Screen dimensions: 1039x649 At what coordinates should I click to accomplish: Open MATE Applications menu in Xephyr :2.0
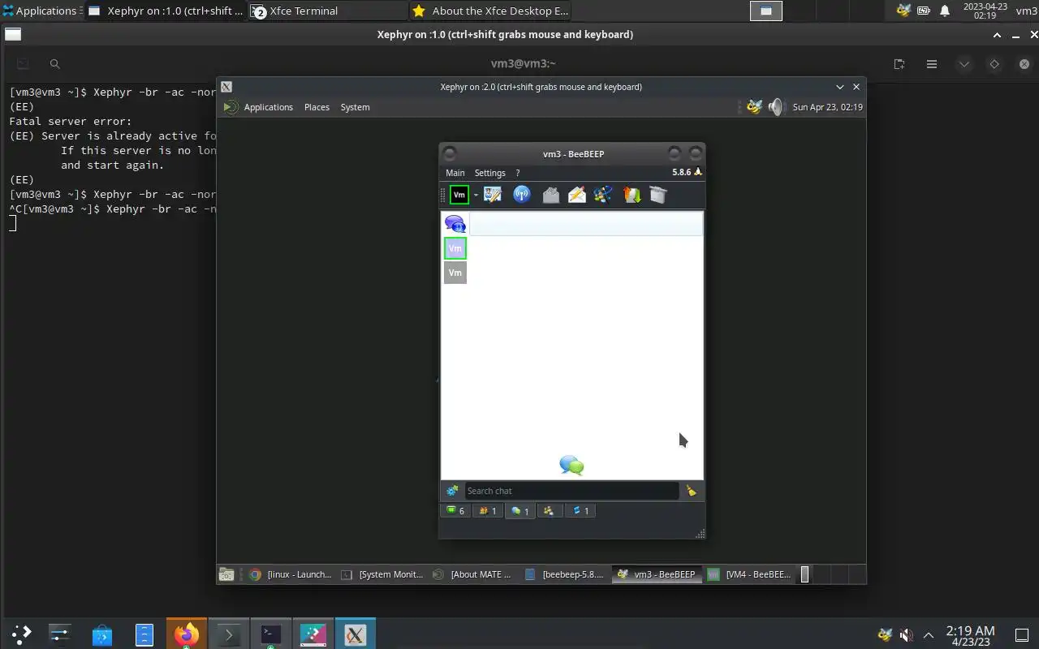[x=259, y=107]
